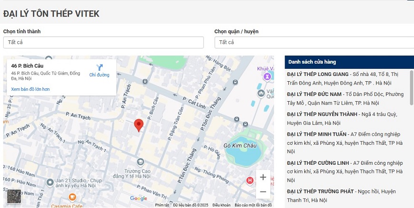Click the P. Phan Văn Trị street label
The width and height of the screenshot is (414, 208).
click(x=152, y=192)
